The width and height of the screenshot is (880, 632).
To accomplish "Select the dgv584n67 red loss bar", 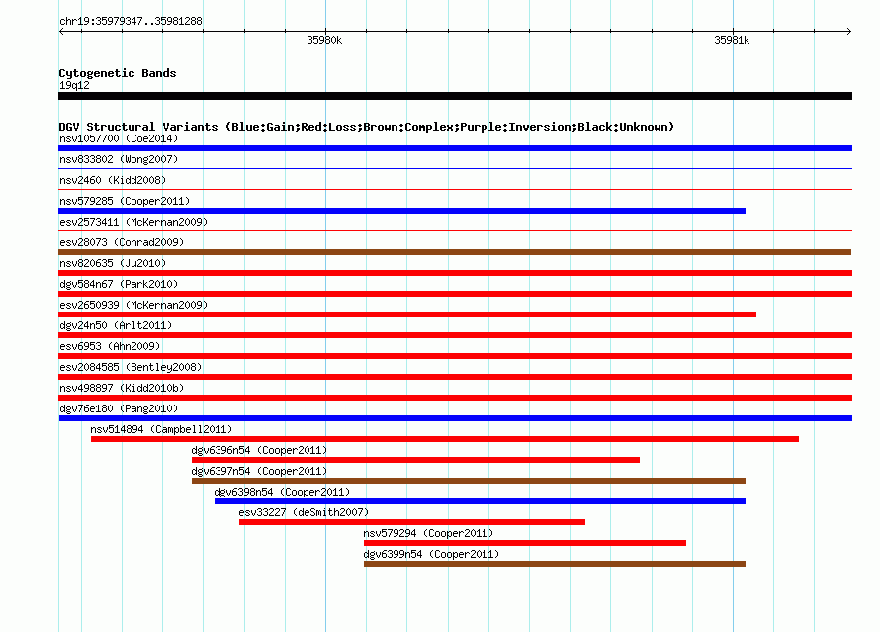I will point(455,294).
